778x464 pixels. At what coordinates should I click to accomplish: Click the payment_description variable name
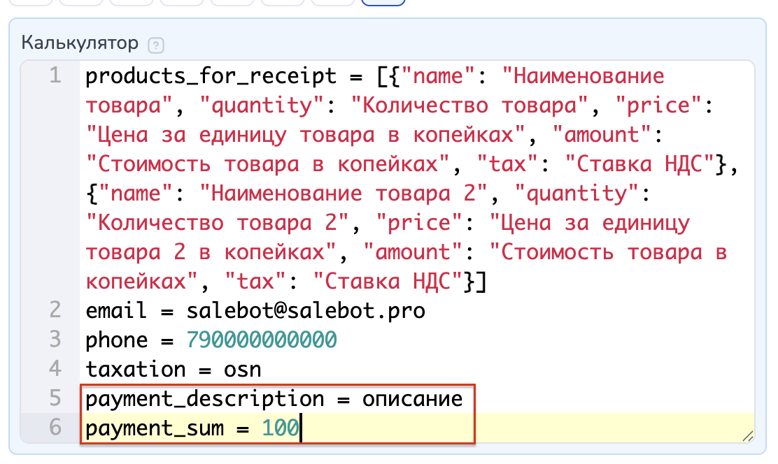[x=204, y=399]
